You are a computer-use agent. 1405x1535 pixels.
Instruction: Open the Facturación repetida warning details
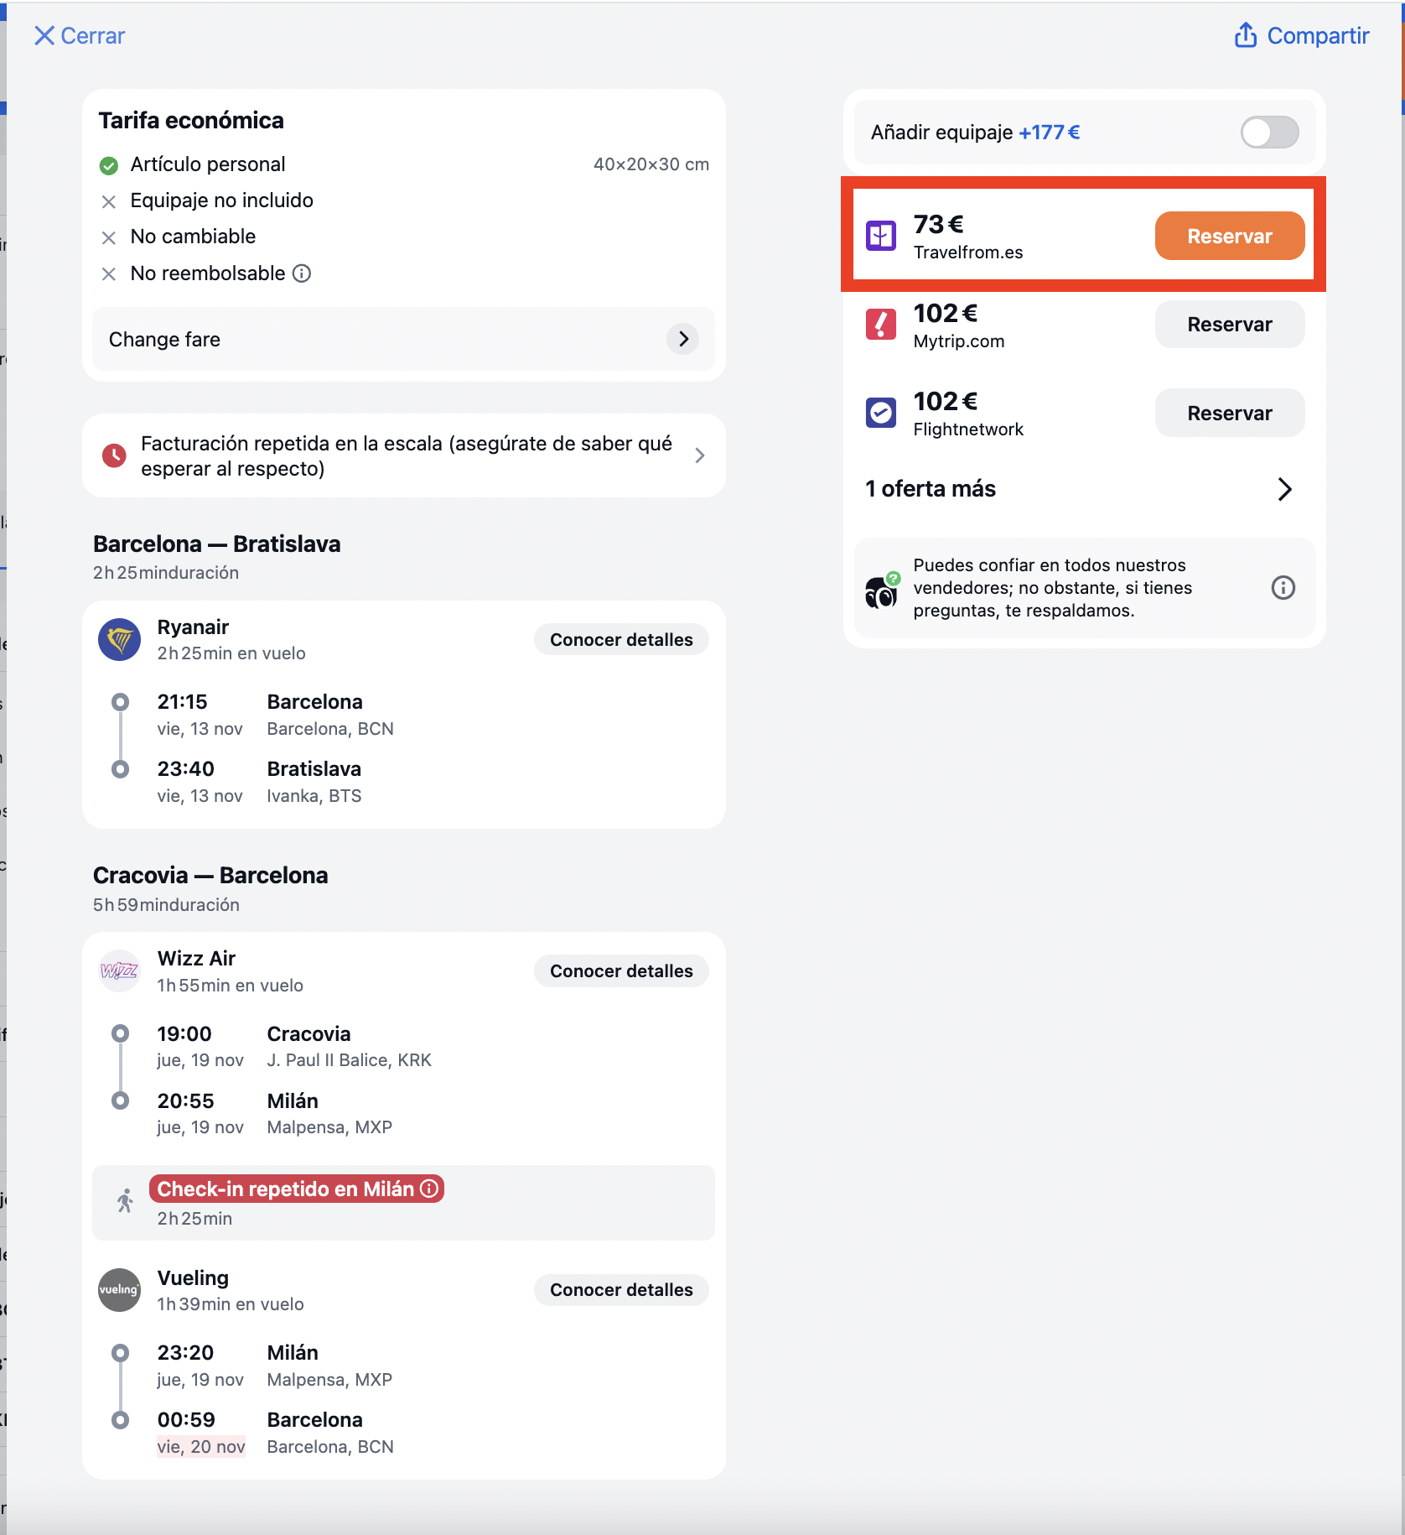click(x=403, y=455)
